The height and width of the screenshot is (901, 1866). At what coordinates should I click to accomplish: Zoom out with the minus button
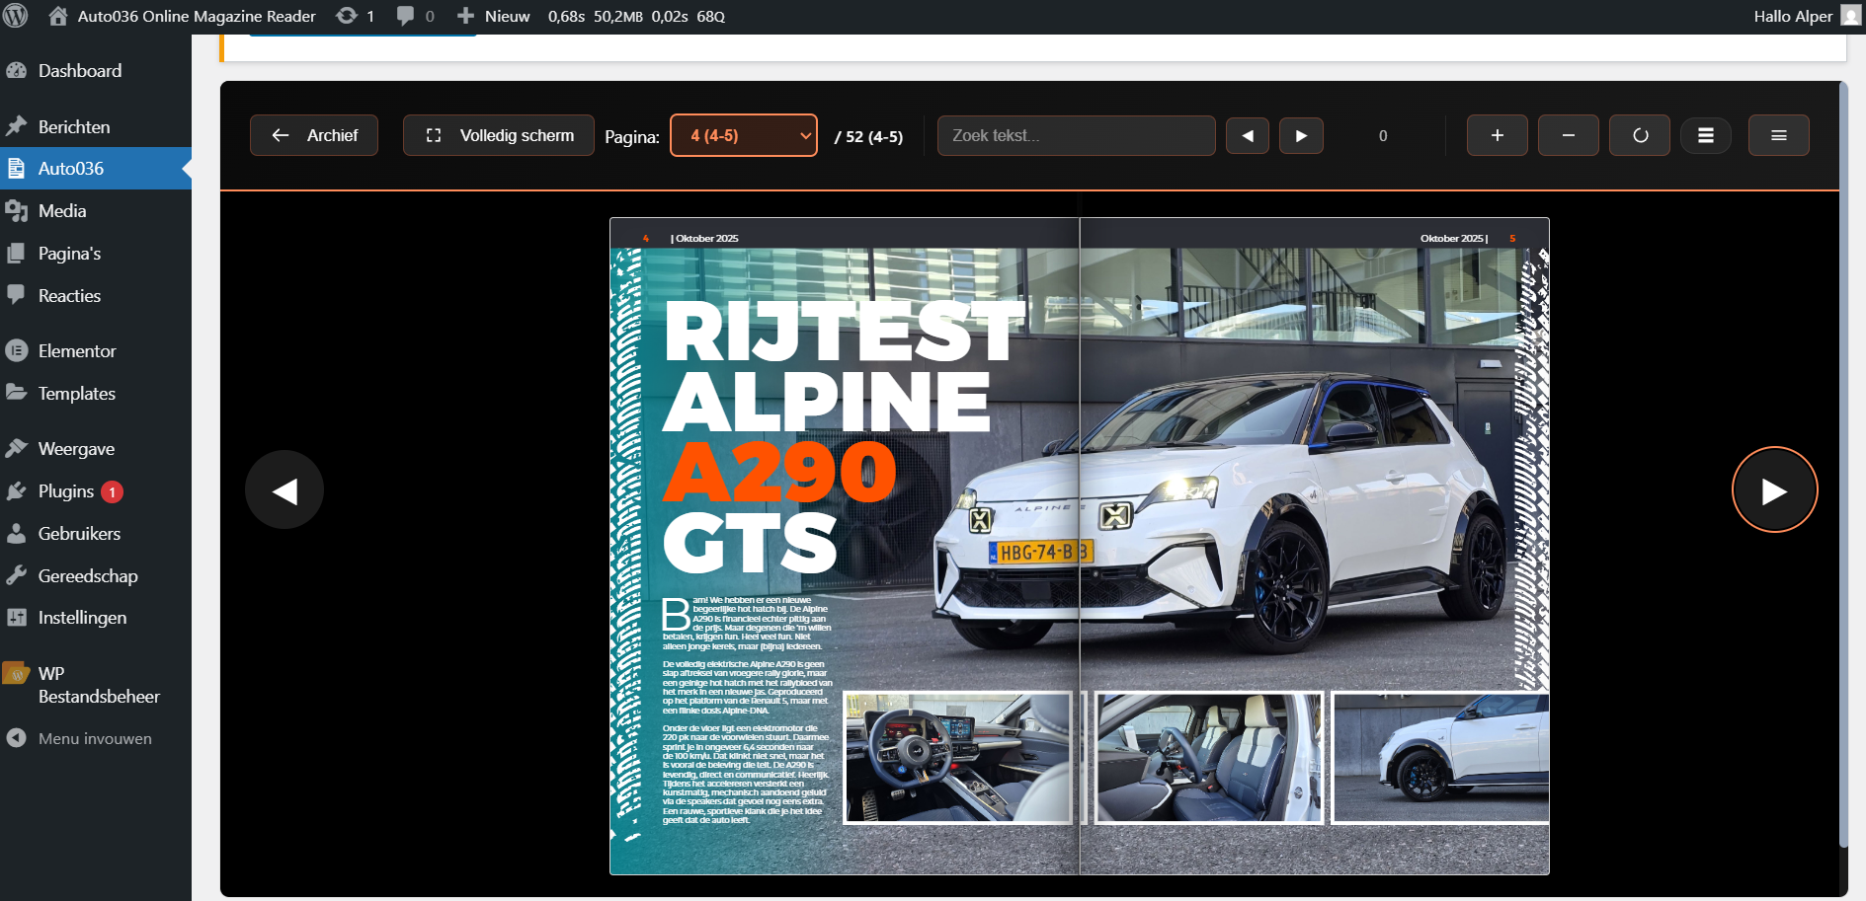coord(1568,135)
